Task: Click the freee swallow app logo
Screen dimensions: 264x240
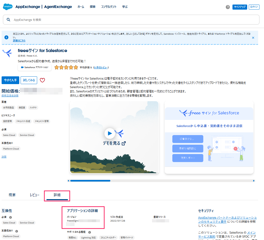Action: pyautogui.click(x=7, y=53)
